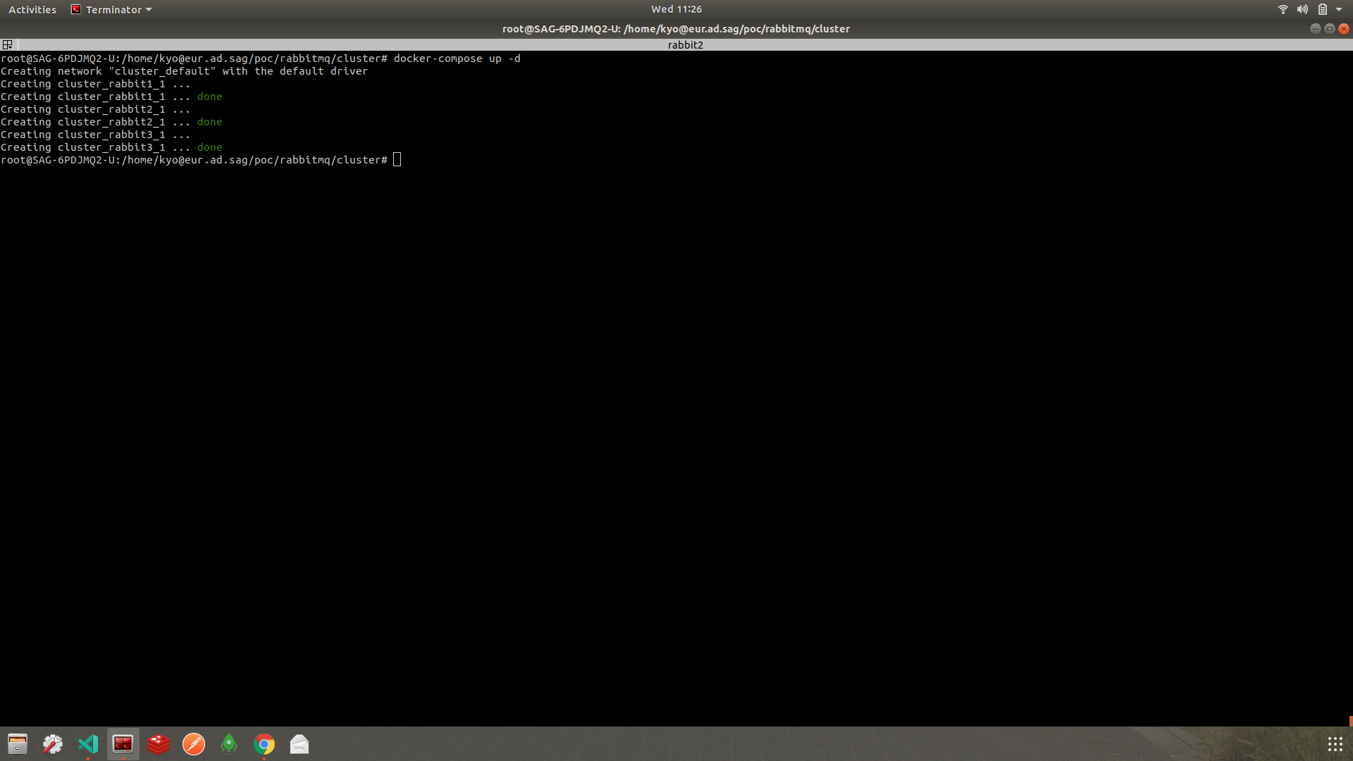The image size is (1353, 761).
Task: Click the Terminator icon in dock
Action: pyautogui.click(x=123, y=744)
